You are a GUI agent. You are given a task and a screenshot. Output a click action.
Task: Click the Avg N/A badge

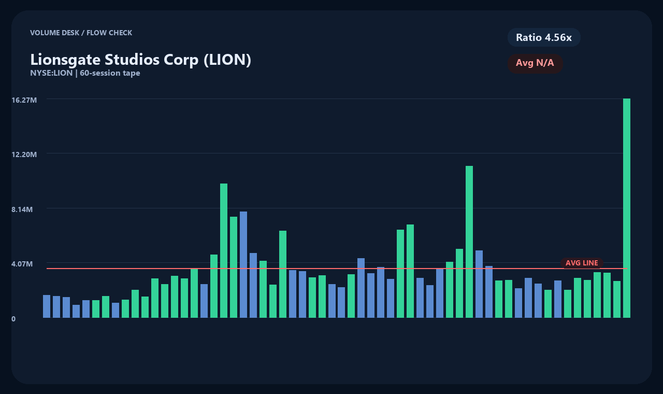(x=535, y=63)
